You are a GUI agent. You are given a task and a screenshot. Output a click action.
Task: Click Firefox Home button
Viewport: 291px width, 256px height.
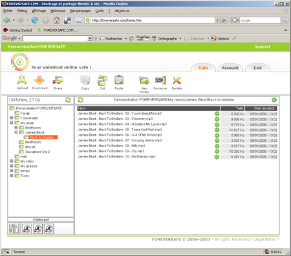click(x=56, y=20)
